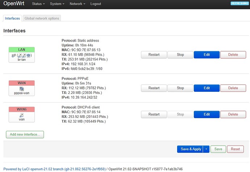
Task: Go to the OpenWrt home logo
Action: 14,4
